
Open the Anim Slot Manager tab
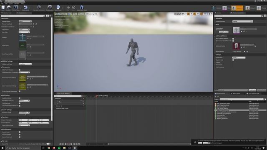click(254, 94)
